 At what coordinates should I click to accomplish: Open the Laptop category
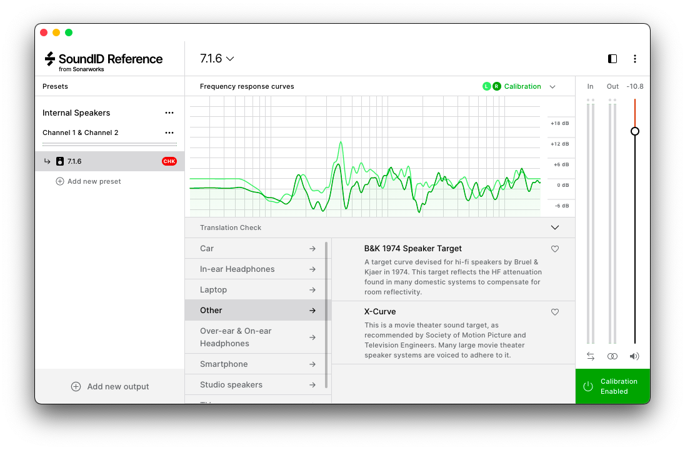coord(257,289)
